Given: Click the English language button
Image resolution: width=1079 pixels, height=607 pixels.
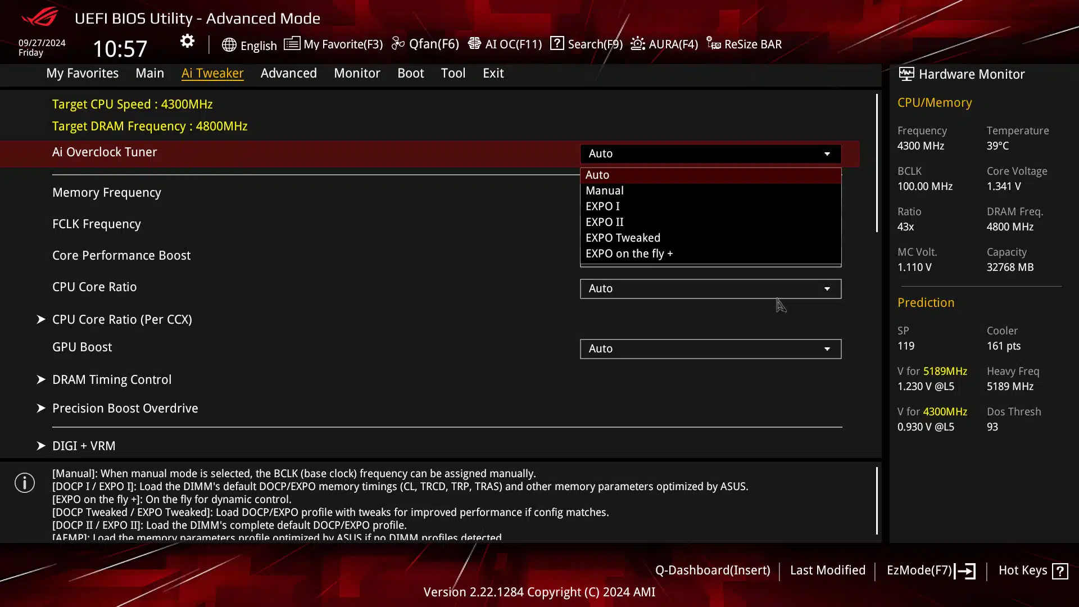Looking at the screenshot, I should (259, 46).
